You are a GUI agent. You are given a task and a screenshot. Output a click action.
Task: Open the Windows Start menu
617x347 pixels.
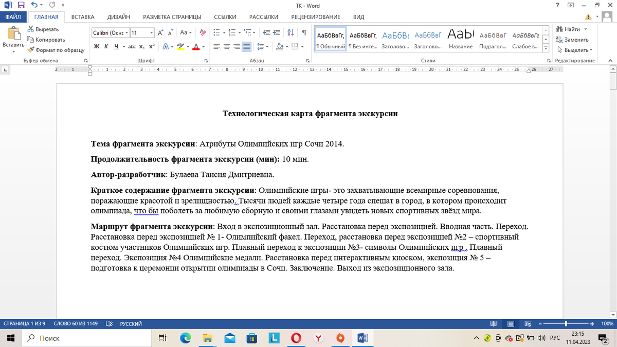tap(10, 338)
